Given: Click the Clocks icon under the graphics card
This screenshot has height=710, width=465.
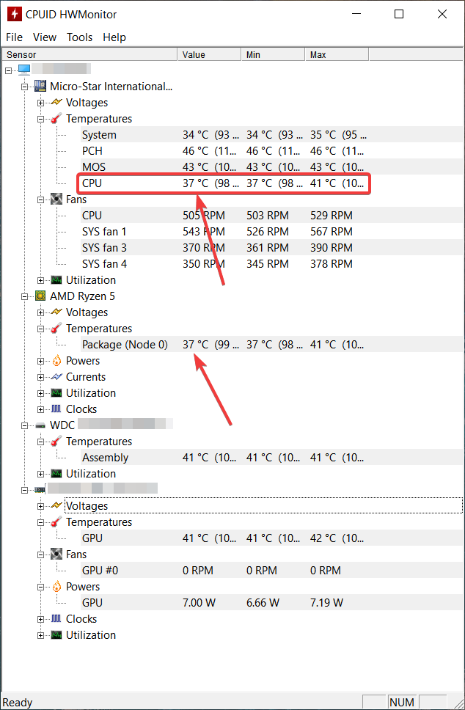Looking at the screenshot, I should tap(56, 618).
